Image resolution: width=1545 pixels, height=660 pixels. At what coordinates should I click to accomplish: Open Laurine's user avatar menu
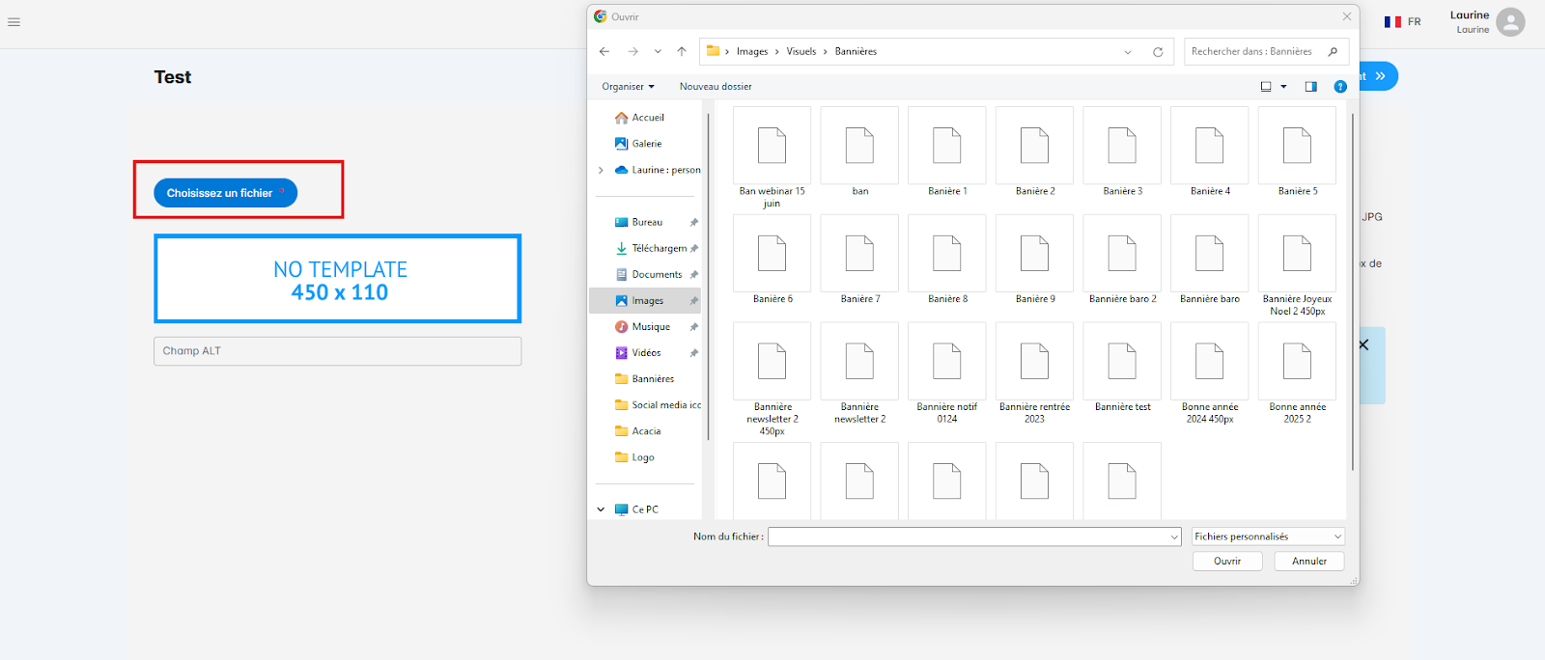pyautogui.click(x=1510, y=22)
